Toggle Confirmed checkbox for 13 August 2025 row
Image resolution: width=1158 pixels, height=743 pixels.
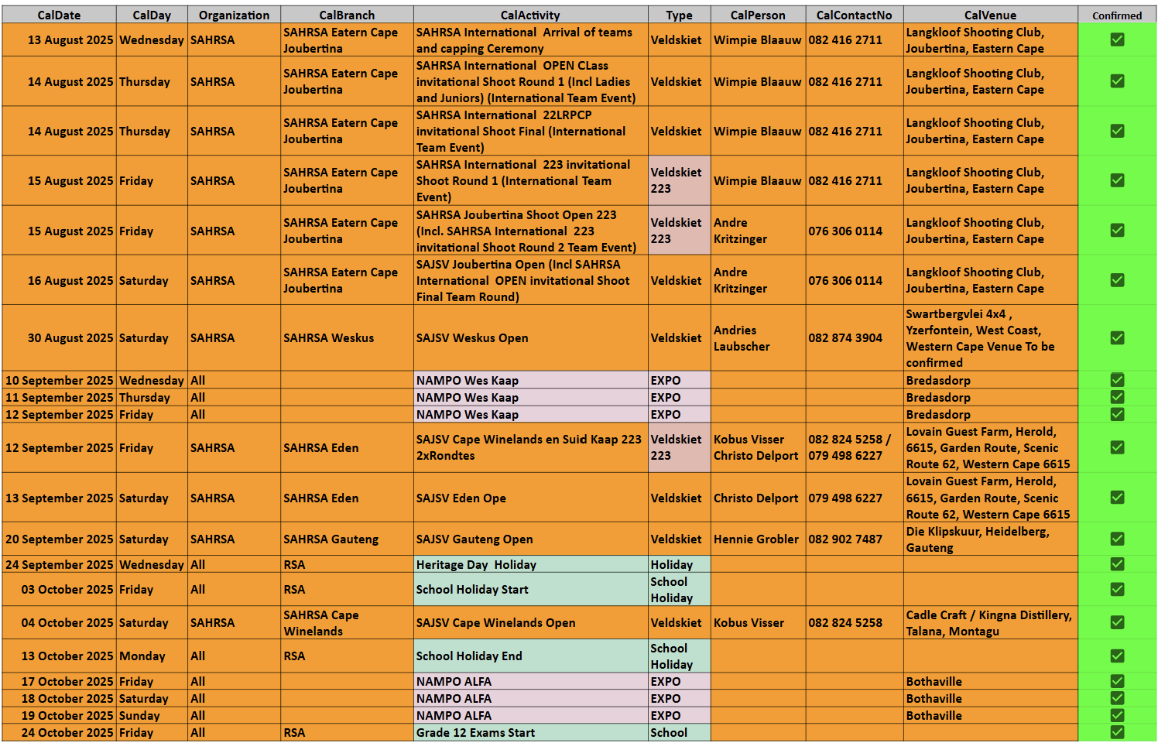coord(1117,39)
